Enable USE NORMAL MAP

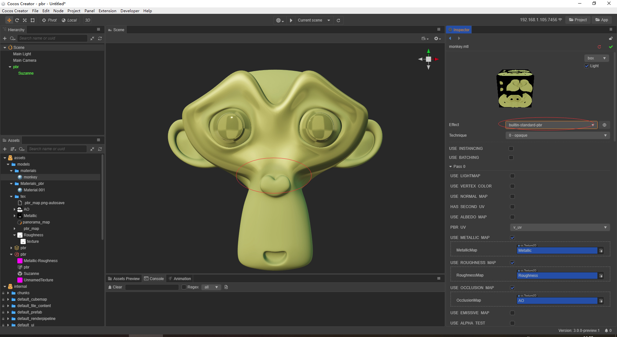coord(513,196)
